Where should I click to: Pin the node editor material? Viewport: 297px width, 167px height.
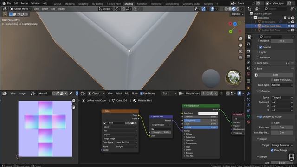click(x=221, y=93)
